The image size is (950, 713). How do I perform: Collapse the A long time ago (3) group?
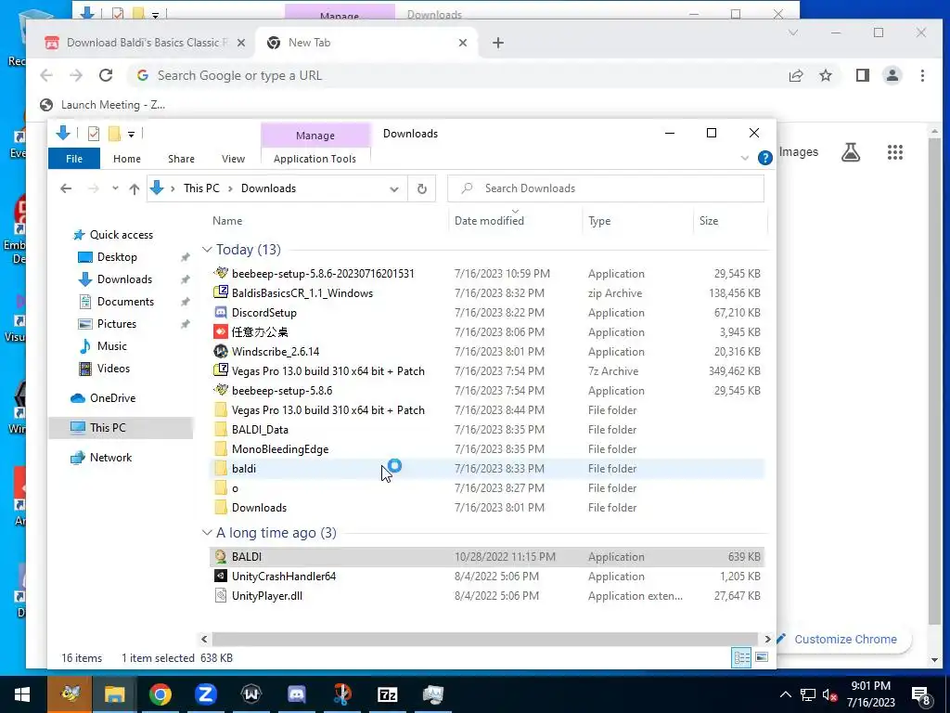coord(207,533)
